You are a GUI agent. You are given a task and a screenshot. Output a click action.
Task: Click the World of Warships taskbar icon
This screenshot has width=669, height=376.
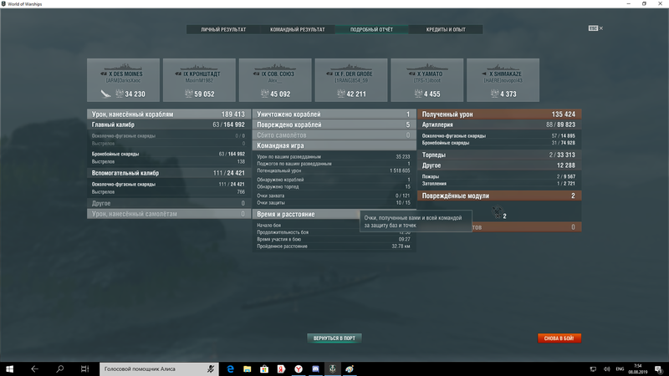pyautogui.click(x=333, y=369)
